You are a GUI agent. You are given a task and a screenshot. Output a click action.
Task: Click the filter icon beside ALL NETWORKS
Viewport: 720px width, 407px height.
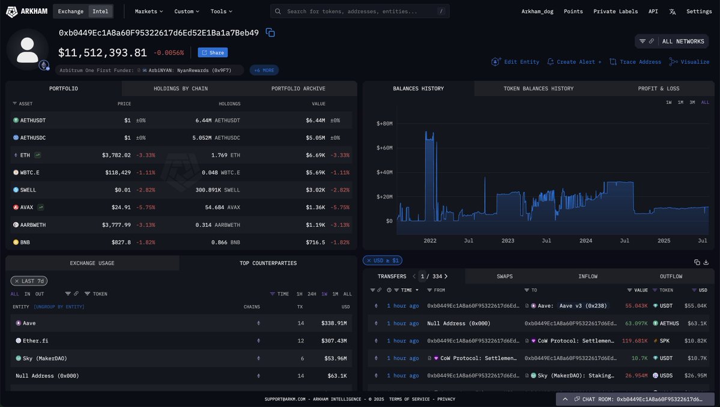click(643, 41)
